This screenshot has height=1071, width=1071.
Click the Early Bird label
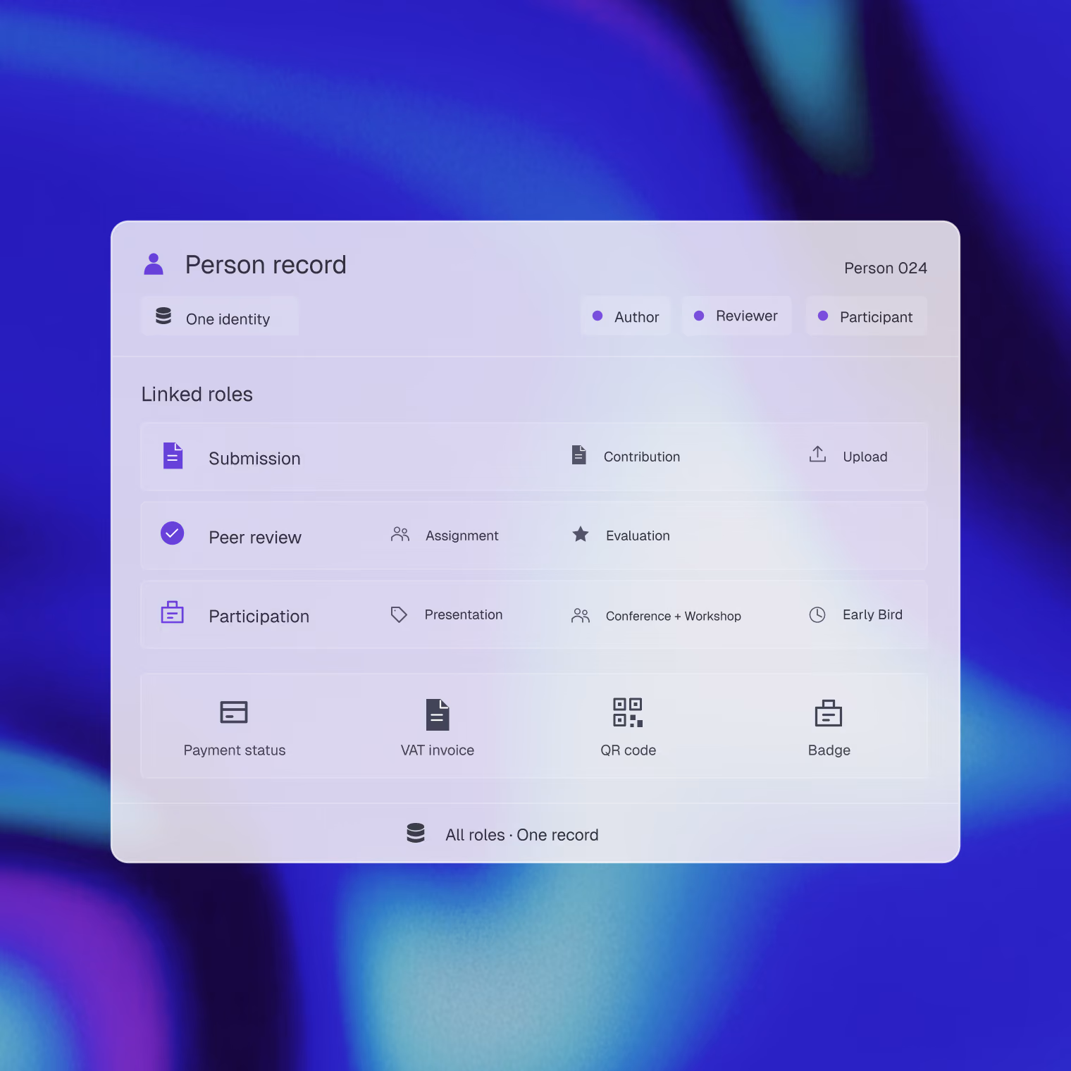[872, 614]
